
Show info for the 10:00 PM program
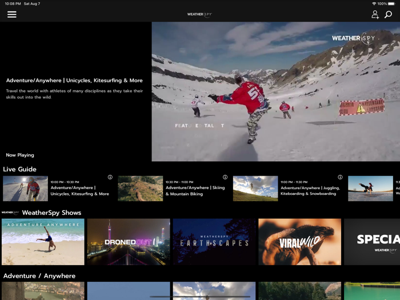[x=110, y=177]
